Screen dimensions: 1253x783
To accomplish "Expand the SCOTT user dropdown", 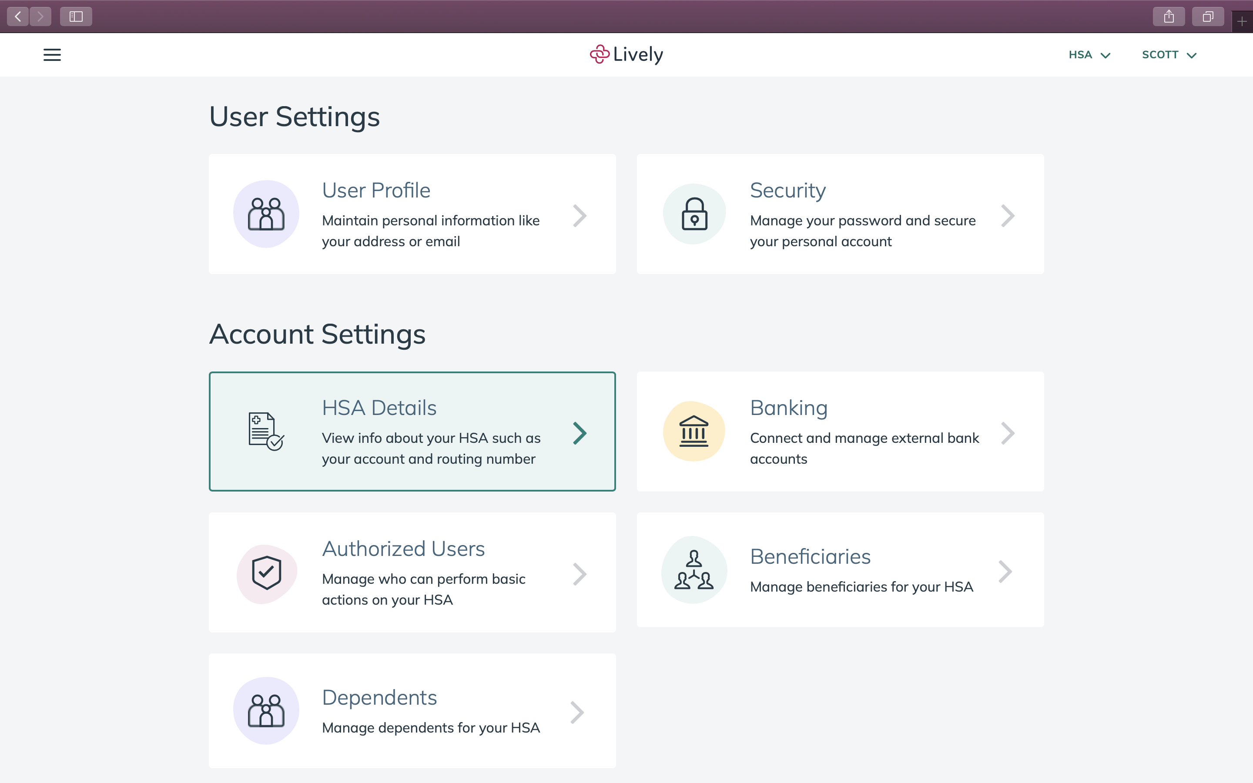I will (x=1169, y=55).
